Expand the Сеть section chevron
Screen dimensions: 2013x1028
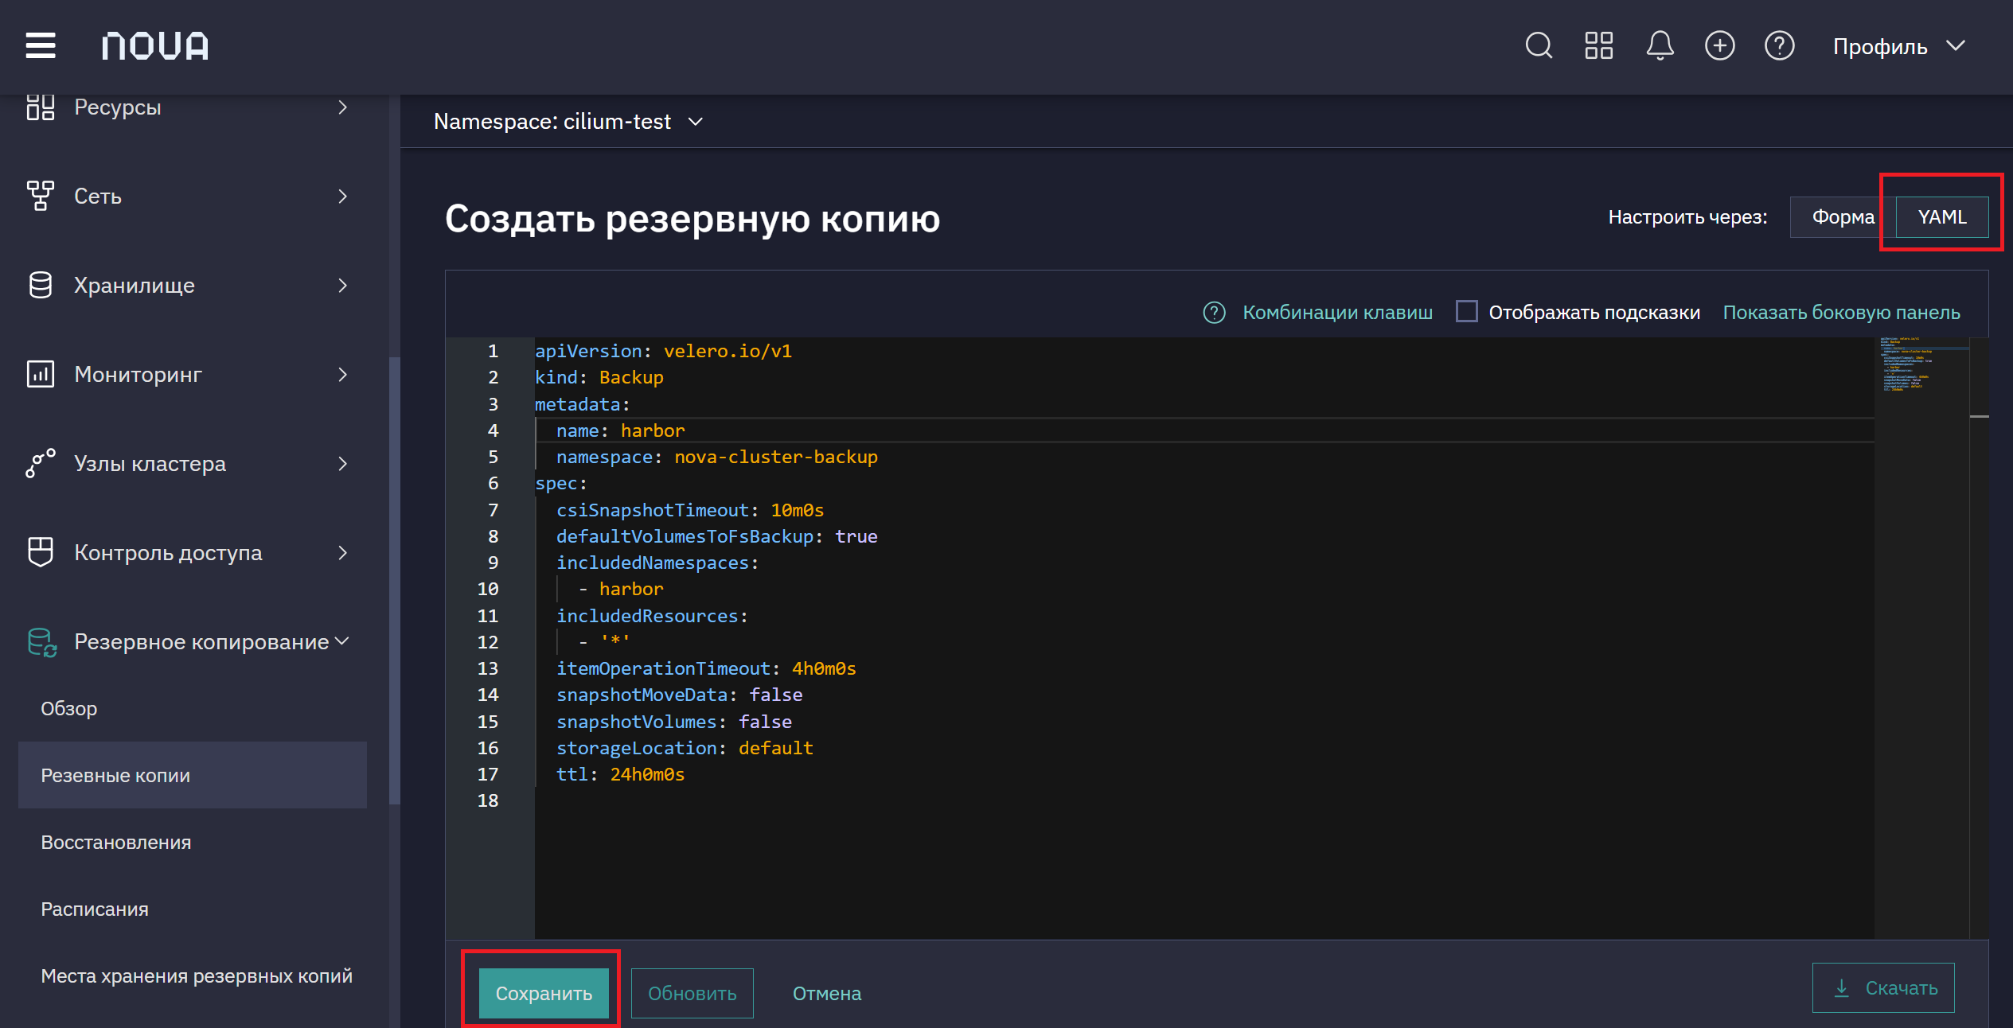click(343, 196)
